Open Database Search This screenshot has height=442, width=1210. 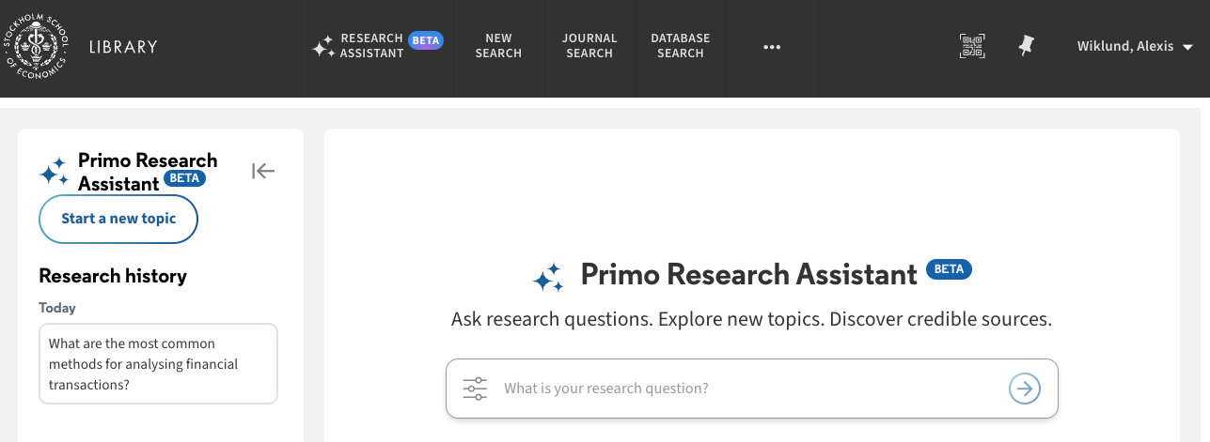pyautogui.click(x=681, y=46)
